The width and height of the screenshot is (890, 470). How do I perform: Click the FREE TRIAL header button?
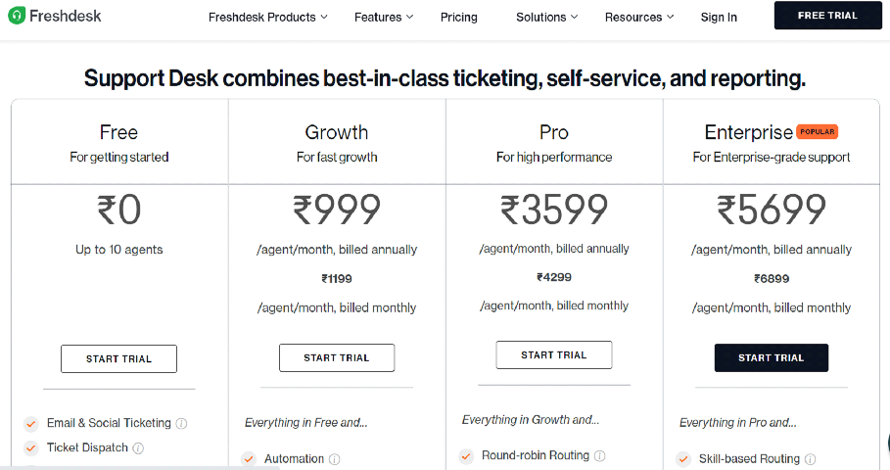pyautogui.click(x=827, y=16)
